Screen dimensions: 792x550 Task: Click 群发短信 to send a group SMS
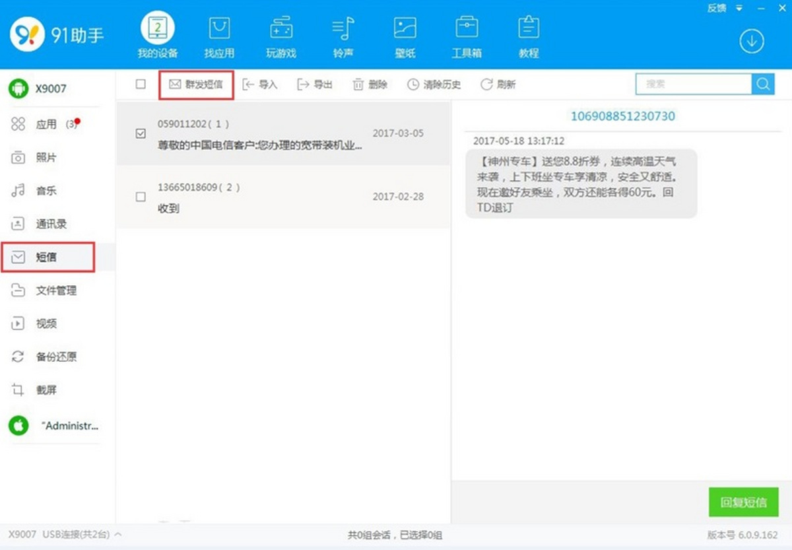196,85
